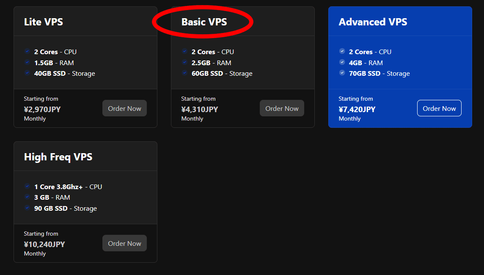
Task: Select the High Freq VPS card header
Action: (58, 156)
